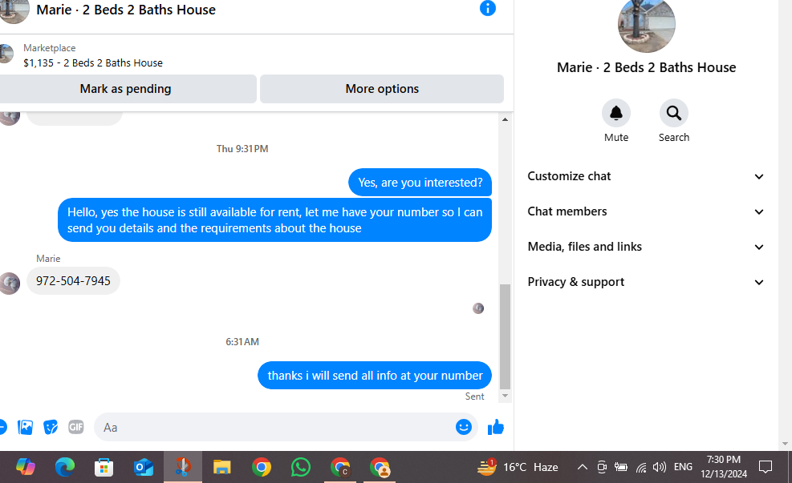Focus the Aa message input field
The image size is (792, 483).
click(275, 428)
